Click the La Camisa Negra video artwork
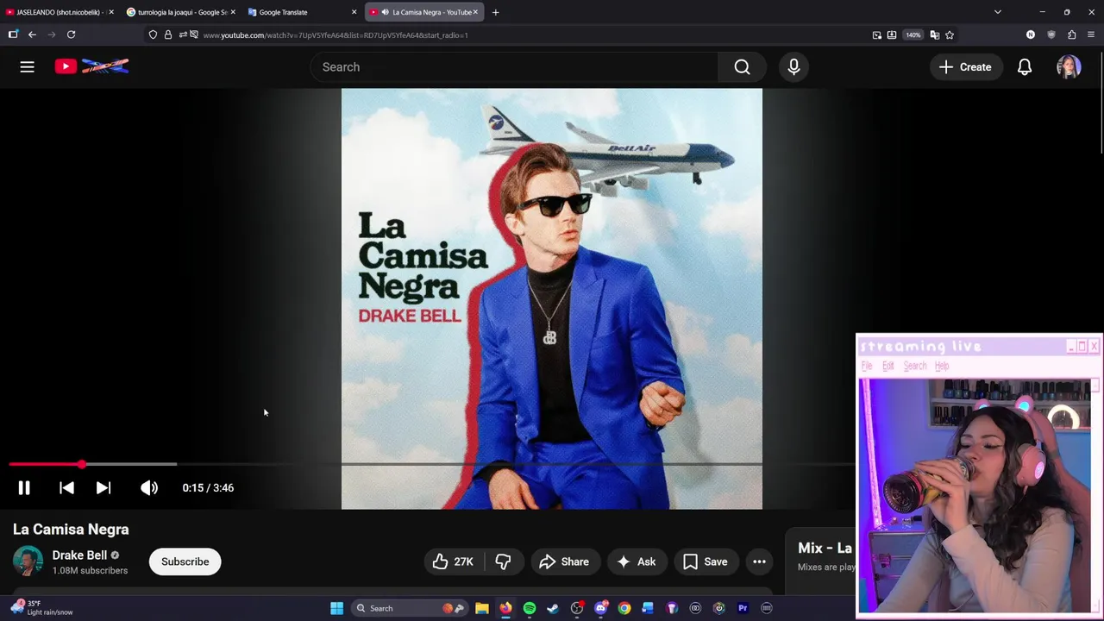This screenshot has height=621, width=1104. [x=552, y=298]
